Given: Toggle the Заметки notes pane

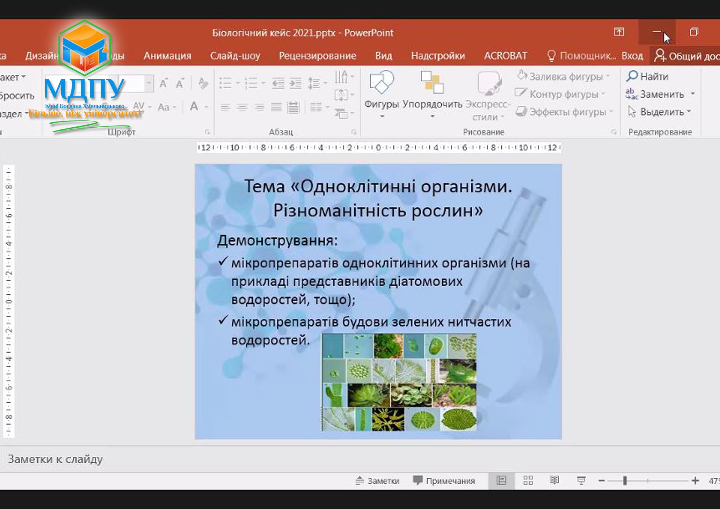Looking at the screenshot, I should click(377, 481).
